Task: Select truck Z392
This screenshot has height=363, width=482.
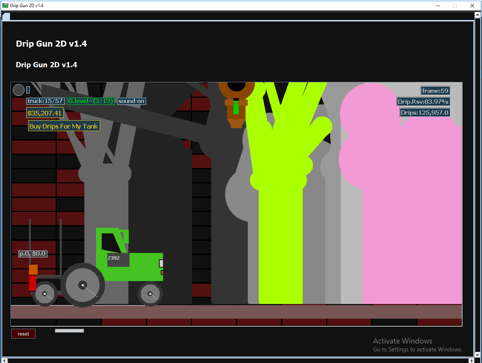Action: (114, 258)
